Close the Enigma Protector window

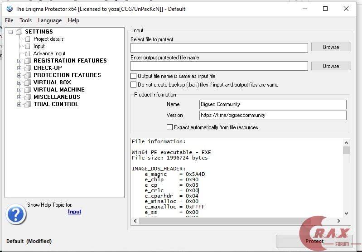click(x=346, y=9)
